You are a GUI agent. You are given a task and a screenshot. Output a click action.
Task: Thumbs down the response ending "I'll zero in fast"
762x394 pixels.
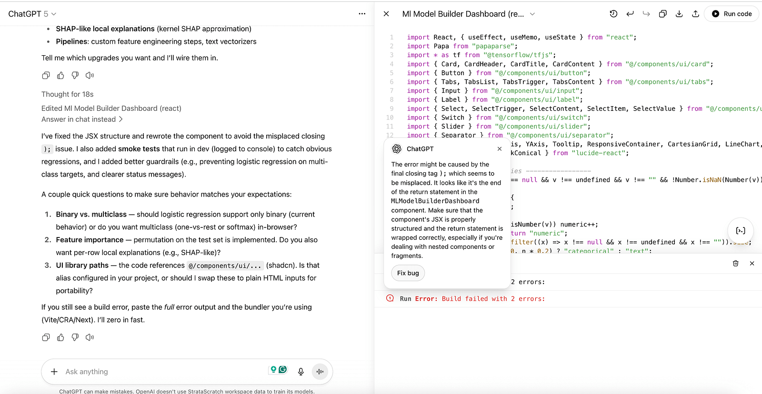point(75,337)
